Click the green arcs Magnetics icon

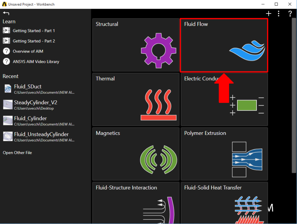click(158, 160)
